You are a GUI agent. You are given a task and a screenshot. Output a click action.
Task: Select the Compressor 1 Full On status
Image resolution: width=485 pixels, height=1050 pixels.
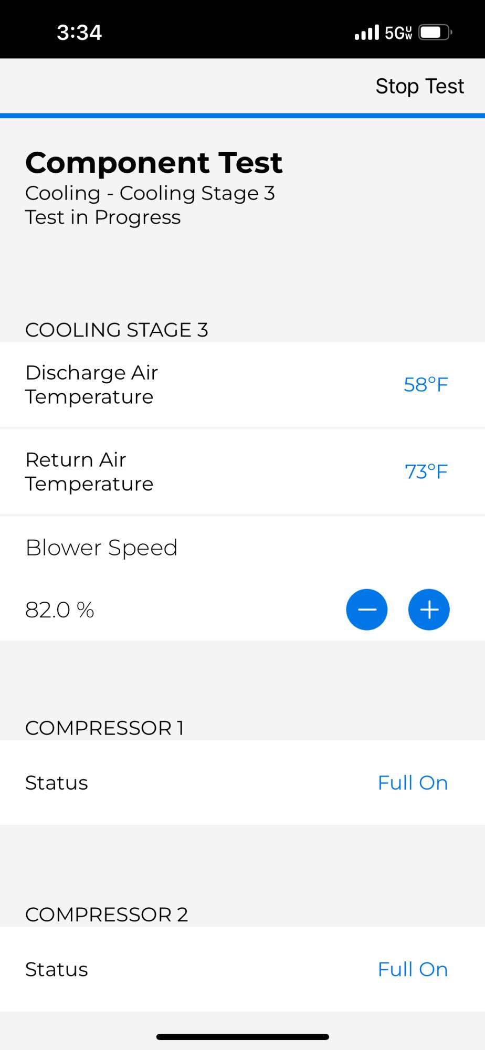[413, 783]
